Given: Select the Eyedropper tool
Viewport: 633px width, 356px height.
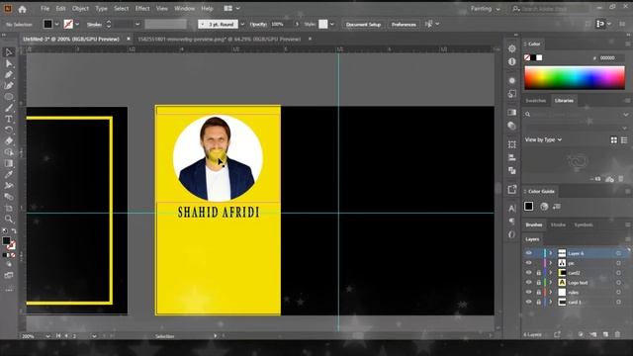Looking at the screenshot, I should (9, 174).
